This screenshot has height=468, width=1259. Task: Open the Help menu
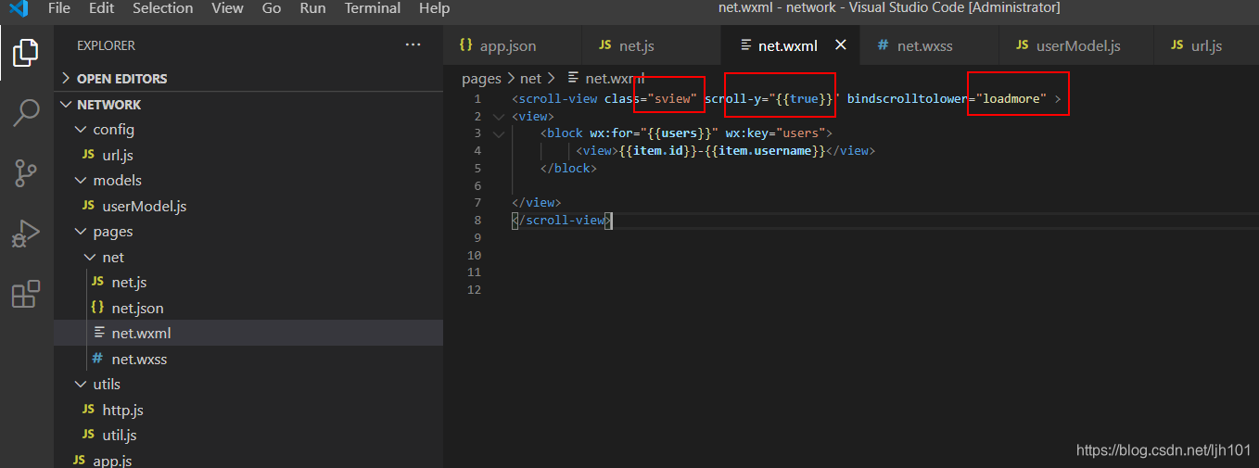(434, 8)
